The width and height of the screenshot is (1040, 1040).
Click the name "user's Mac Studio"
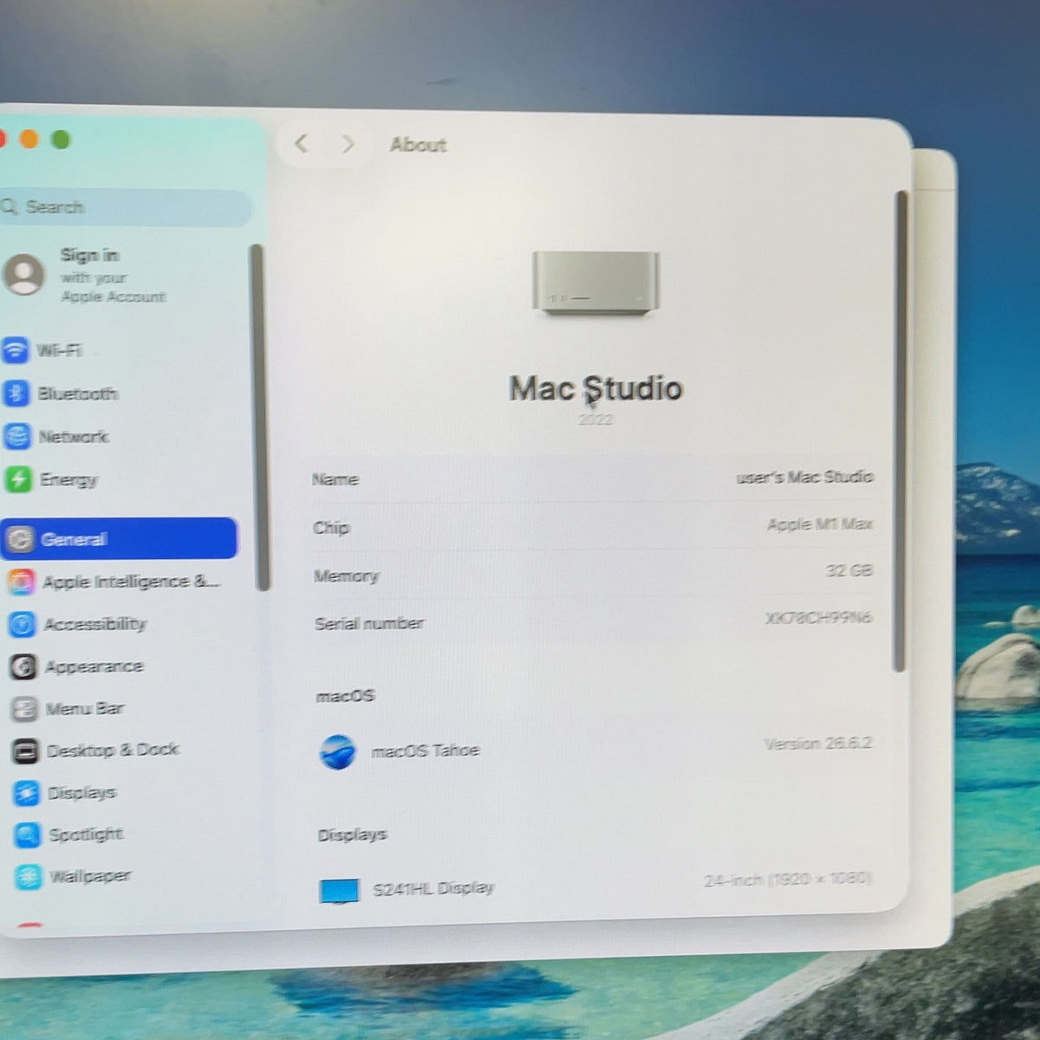click(804, 477)
